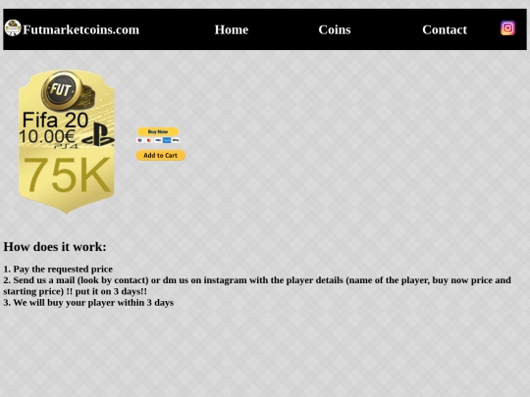
Task: Go to the Coins page
Action: [x=335, y=29]
